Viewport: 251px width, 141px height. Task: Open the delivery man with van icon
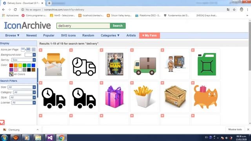[x=175, y=63]
